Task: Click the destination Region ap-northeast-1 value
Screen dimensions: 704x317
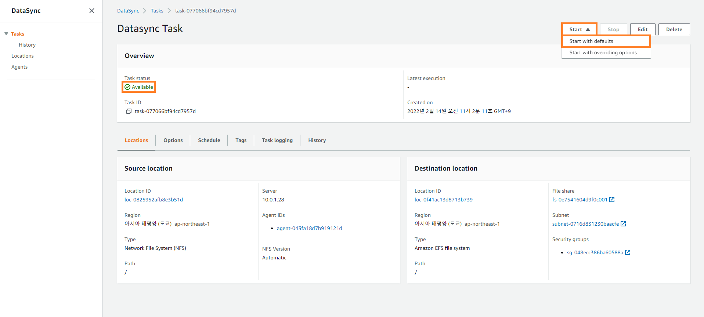Action: tap(482, 224)
